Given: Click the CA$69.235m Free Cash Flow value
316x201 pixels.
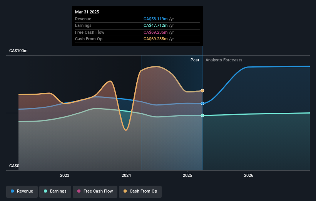Looking at the screenshot, I should [155, 32].
